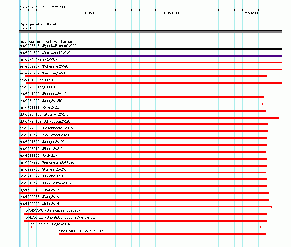Click the red nsv4136711 variant bar
The image size is (291, 247).
coord(145,221)
